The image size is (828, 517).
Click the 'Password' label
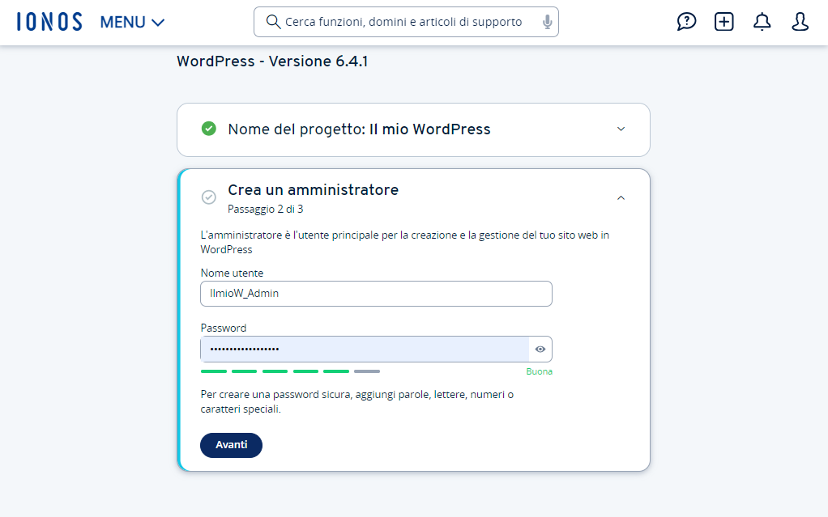pos(224,328)
